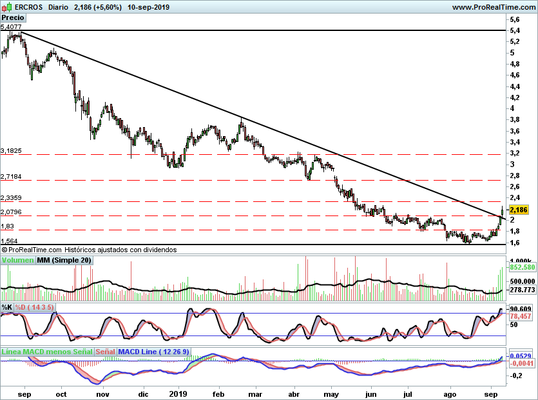This screenshot has width=538, height=400.
Task: Select the Señal indicator label
Action: pos(105,352)
